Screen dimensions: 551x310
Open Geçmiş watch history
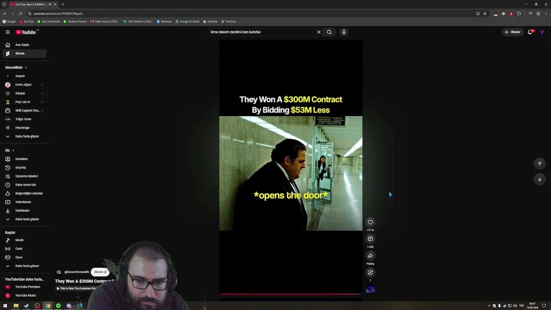tap(25, 167)
